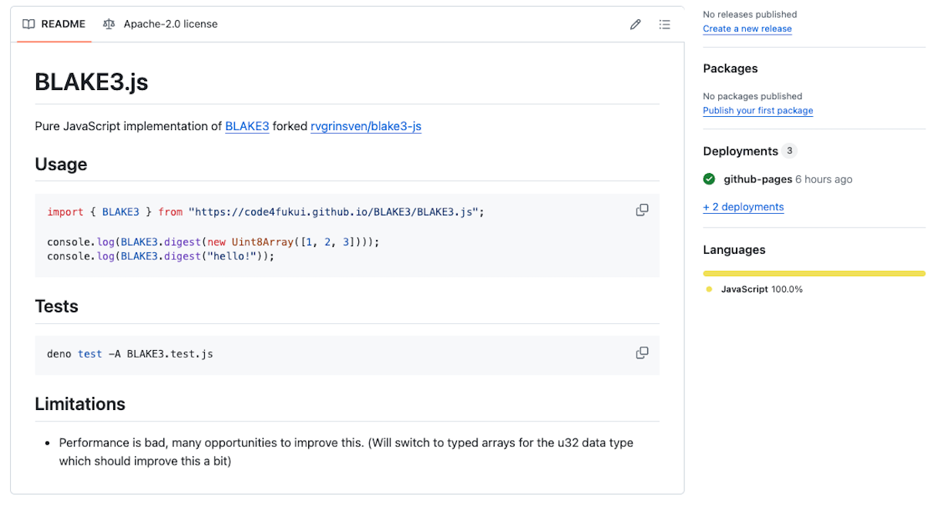The image size is (940, 507).
Task: Open the README outline list icon
Action: [x=664, y=25]
